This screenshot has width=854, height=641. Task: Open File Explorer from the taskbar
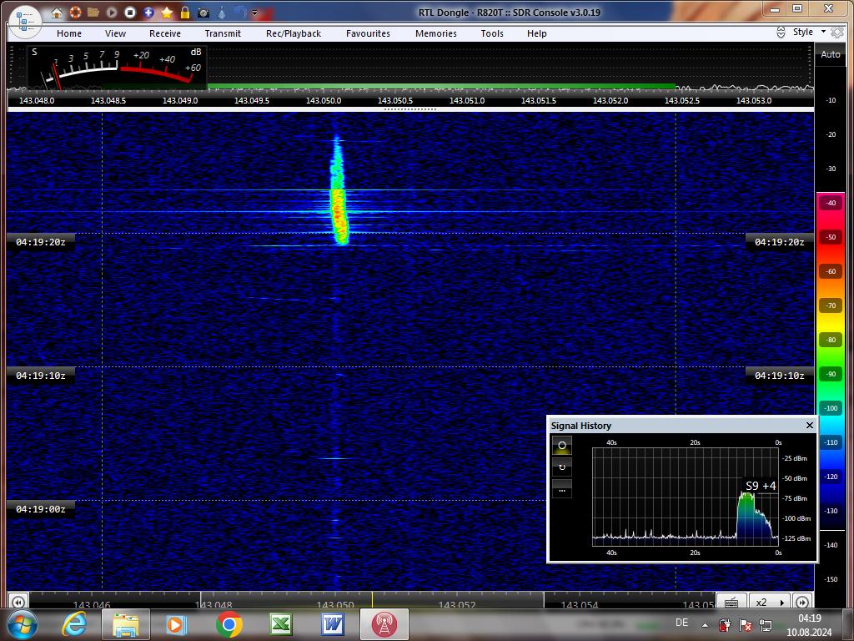tap(125, 624)
